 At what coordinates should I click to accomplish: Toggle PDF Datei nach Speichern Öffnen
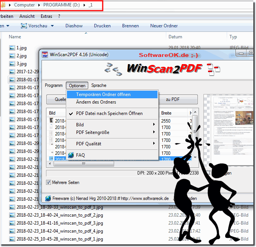[x=112, y=113]
